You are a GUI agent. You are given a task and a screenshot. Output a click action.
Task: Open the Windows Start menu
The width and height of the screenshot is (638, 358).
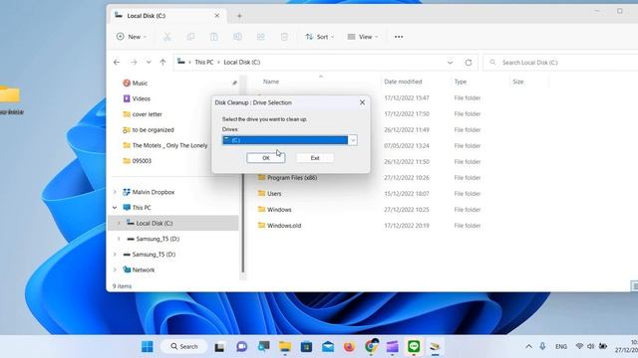pyautogui.click(x=147, y=347)
